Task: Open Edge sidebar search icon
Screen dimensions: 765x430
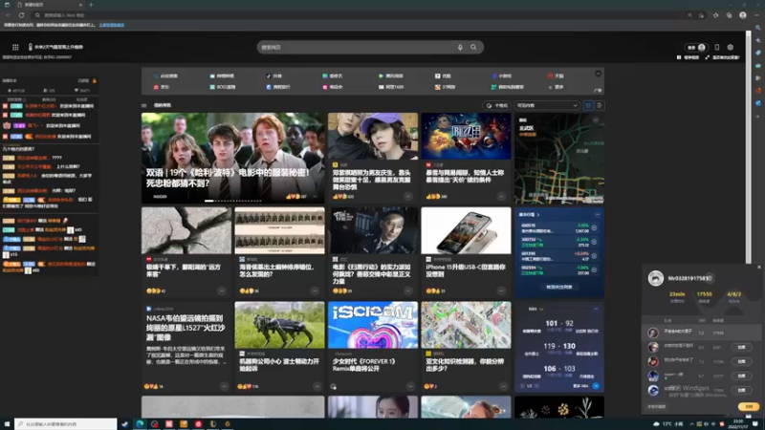Action: click(x=757, y=28)
